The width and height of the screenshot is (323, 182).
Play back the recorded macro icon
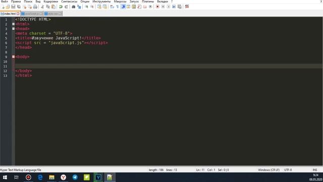pyautogui.click(x=168, y=7)
